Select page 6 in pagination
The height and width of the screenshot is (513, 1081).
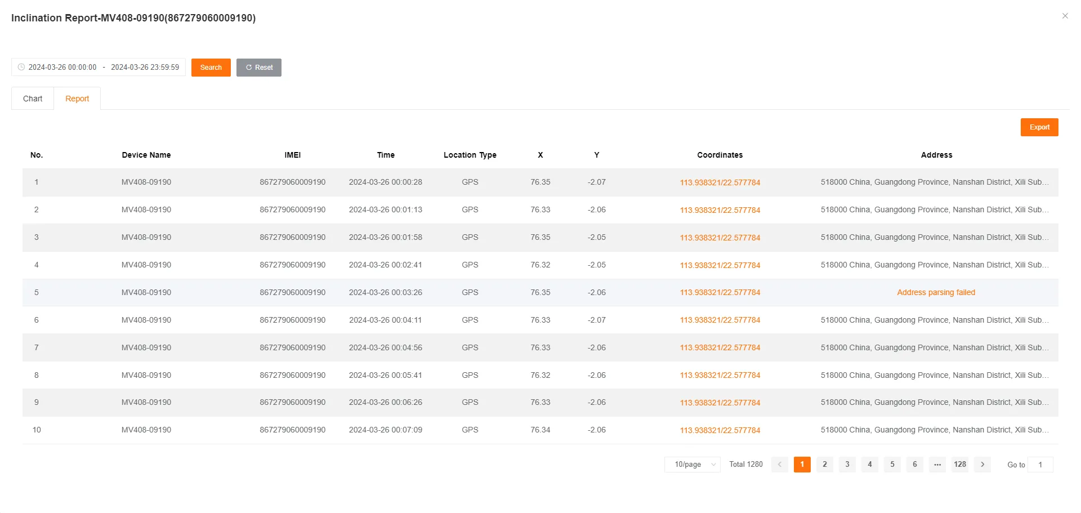[914, 465]
